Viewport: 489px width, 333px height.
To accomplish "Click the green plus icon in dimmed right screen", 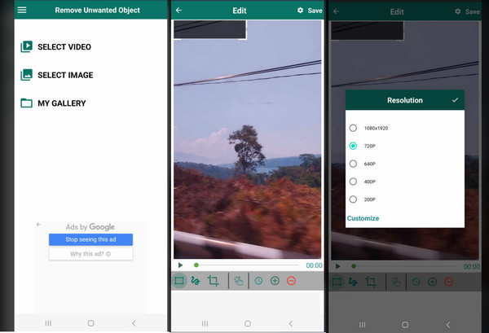I will [x=432, y=282].
